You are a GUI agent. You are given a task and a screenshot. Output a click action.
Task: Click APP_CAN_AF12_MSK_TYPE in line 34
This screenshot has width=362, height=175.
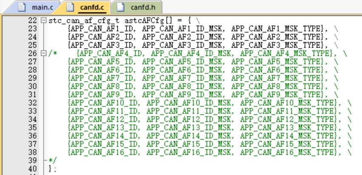(287, 120)
